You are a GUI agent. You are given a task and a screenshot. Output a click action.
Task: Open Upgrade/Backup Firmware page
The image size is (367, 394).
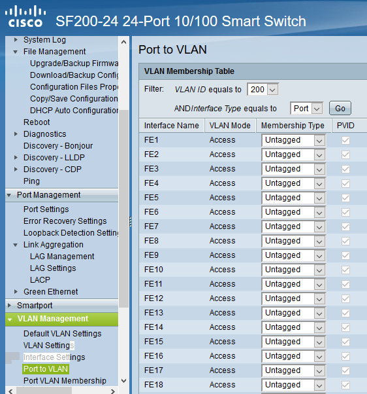[x=74, y=63]
